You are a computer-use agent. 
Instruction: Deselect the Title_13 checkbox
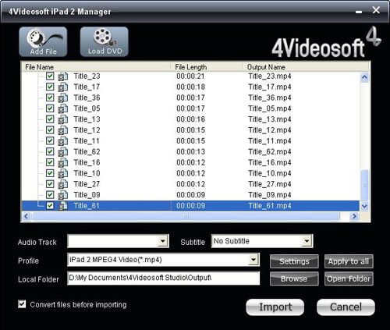pyautogui.click(x=50, y=119)
